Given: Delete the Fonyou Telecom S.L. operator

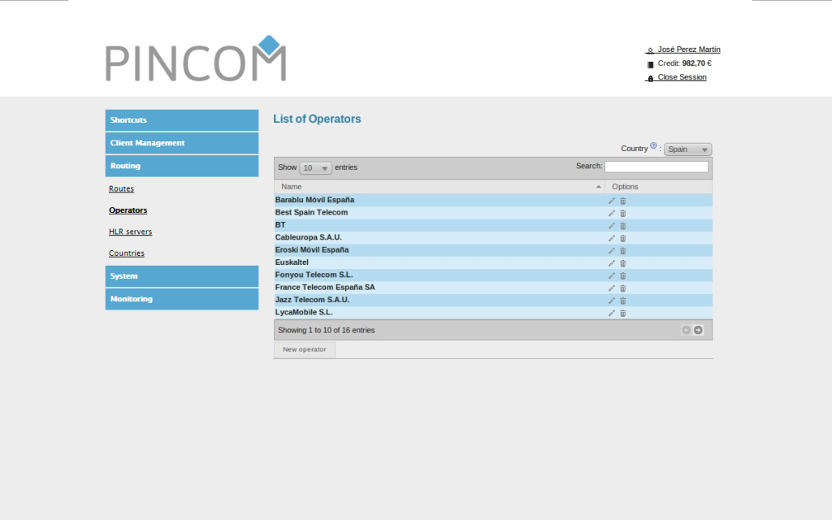Looking at the screenshot, I should click(x=623, y=275).
